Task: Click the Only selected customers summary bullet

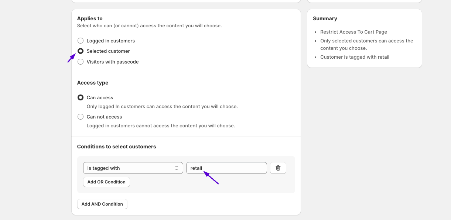Action: tap(367, 44)
